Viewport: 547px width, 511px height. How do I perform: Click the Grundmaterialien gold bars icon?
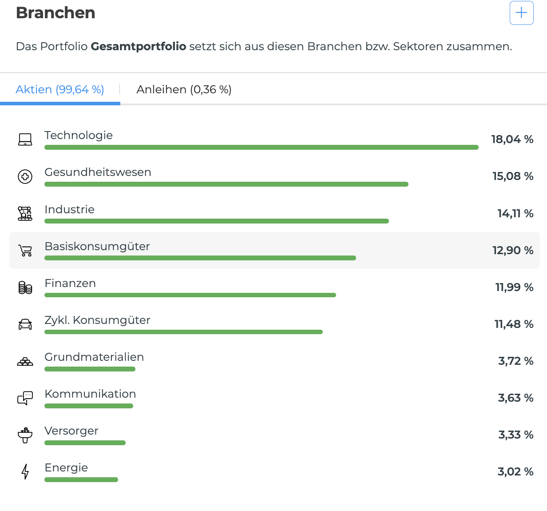click(x=25, y=361)
